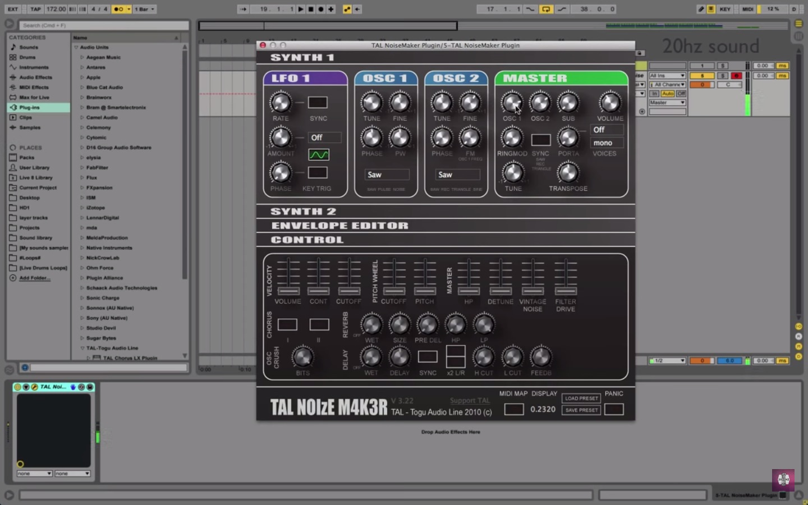Click the LOAD PRESET button
Image resolution: width=808 pixels, height=505 pixels.
pyautogui.click(x=581, y=398)
